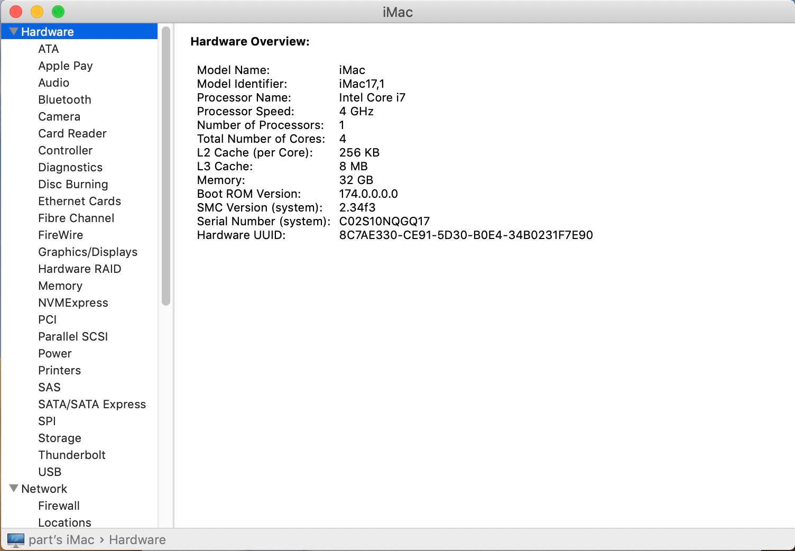
Task: Click the "iMac" window title
Action: tap(397, 12)
